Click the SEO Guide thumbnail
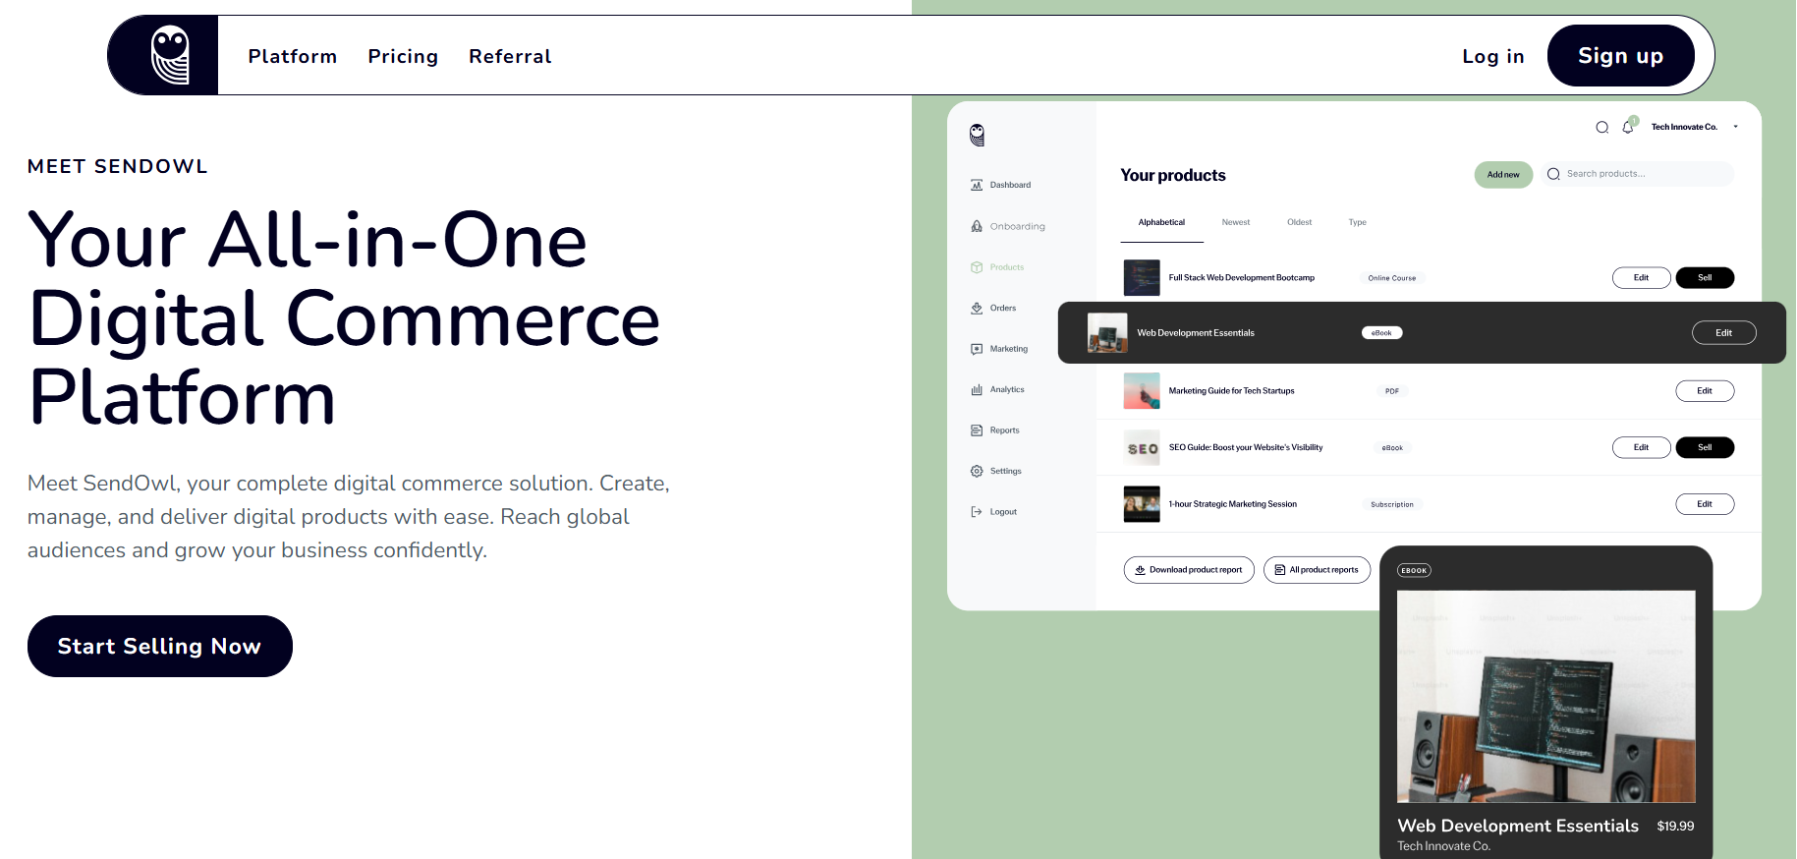This screenshot has height=859, width=1797. point(1142,448)
